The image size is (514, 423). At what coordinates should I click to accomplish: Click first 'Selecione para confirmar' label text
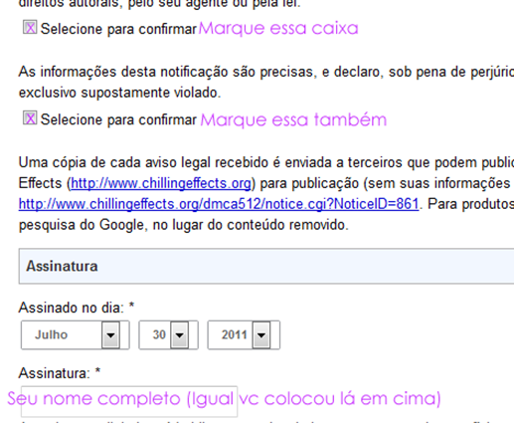pos(118,29)
